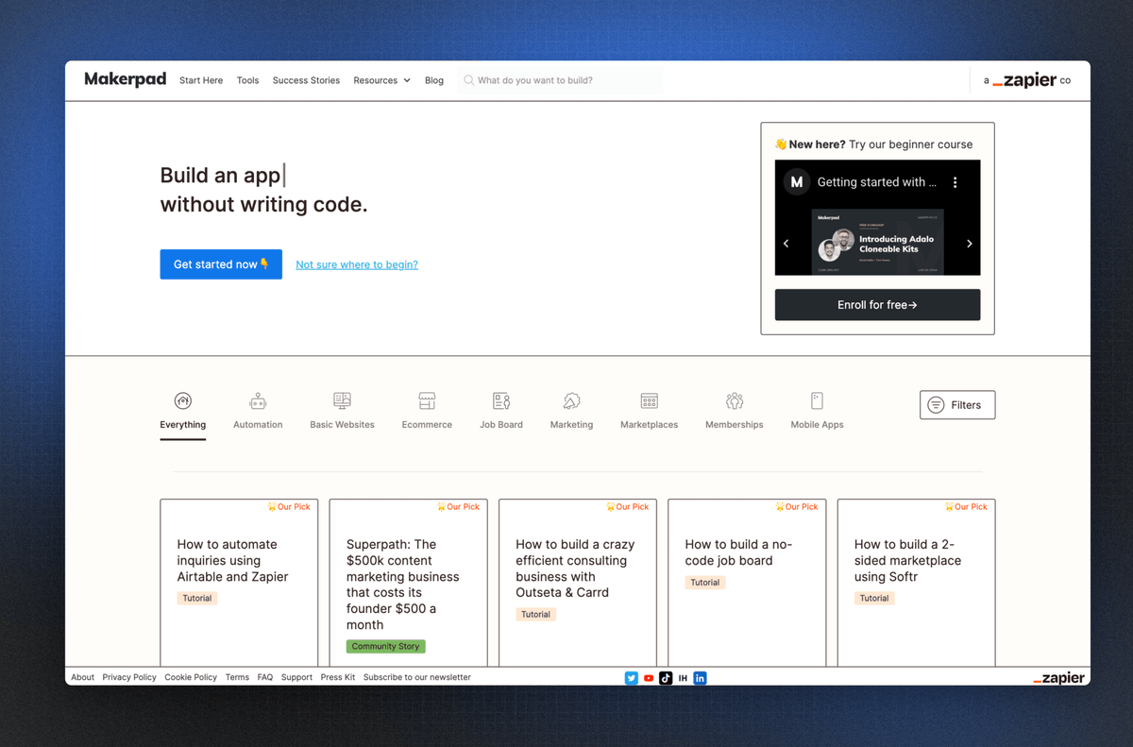1133x747 pixels.
Task: Open the Privacy Policy footer link
Action: tap(129, 677)
